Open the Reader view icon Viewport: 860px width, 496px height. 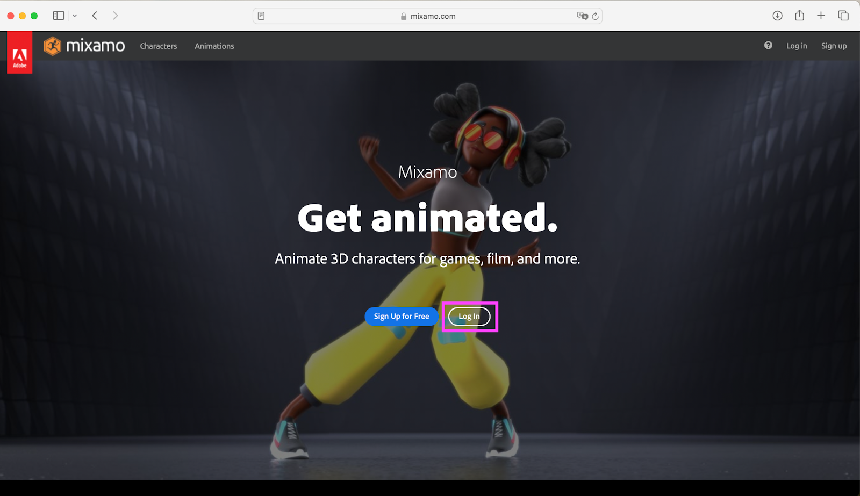[x=261, y=16]
